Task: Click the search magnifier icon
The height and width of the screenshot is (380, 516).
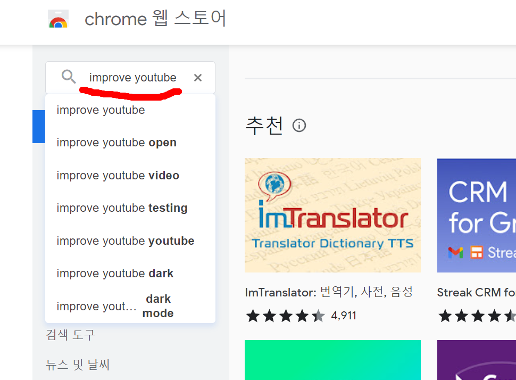Action: tap(69, 77)
